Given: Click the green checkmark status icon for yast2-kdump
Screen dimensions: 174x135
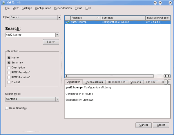Looking at the screenshot, I should coord(68,22).
